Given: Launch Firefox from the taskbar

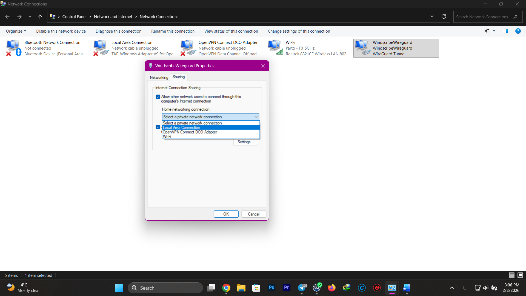Looking at the screenshot, I should (x=331, y=288).
